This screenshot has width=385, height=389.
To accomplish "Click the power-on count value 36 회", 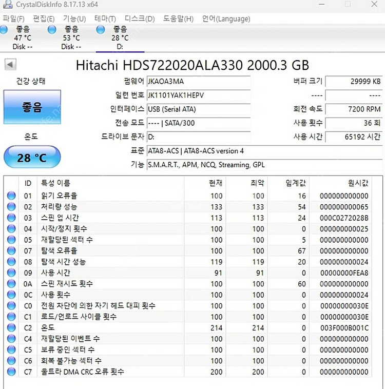I will coord(354,123).
